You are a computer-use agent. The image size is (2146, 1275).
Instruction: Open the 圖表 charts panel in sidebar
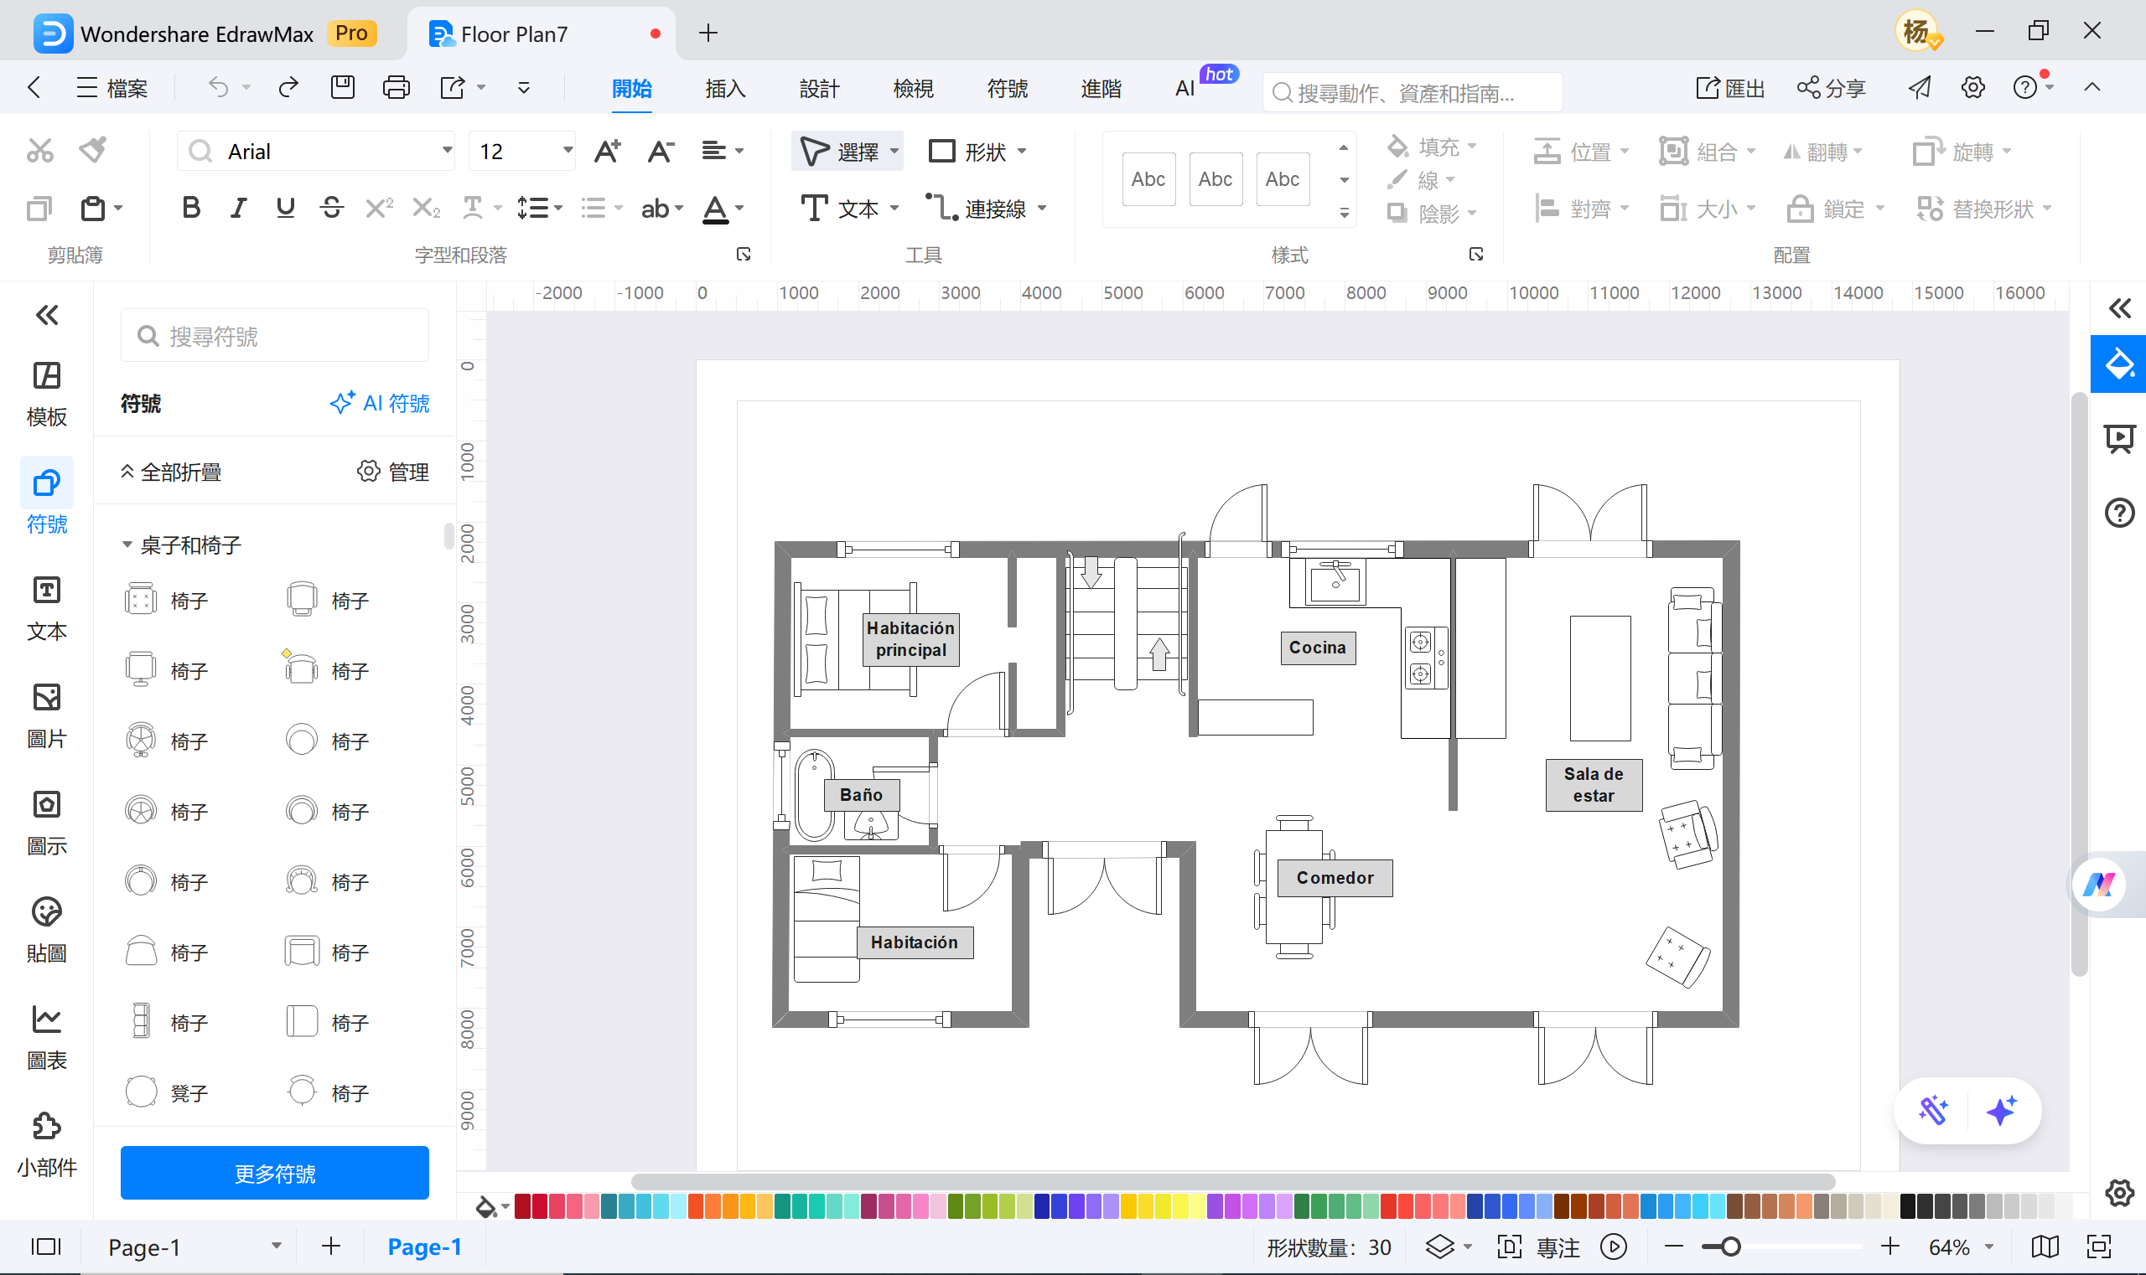point(47,1035)
